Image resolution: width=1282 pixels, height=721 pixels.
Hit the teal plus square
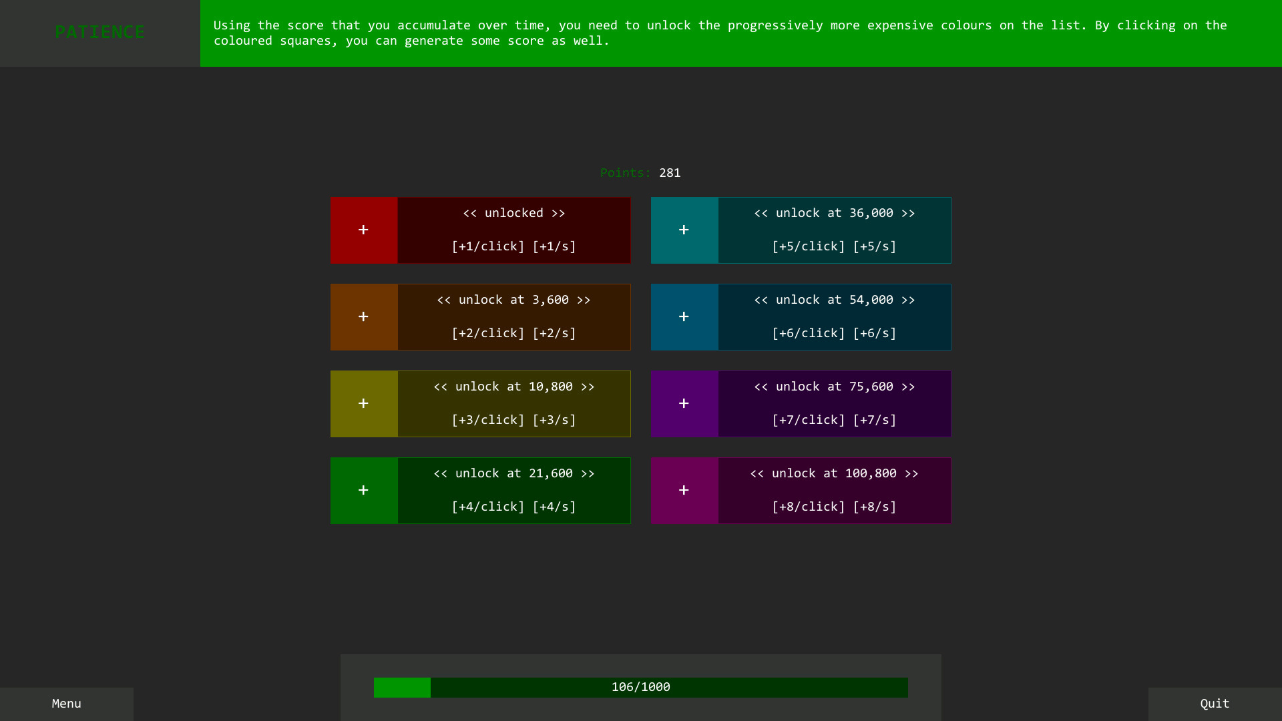pyautogui.click(x=684, y=230)
